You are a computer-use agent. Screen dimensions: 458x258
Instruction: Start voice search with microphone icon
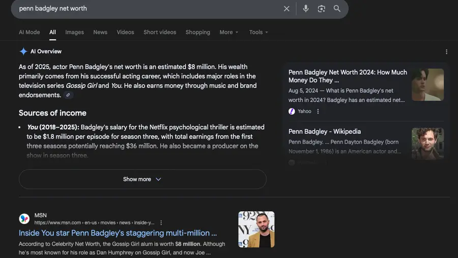(x=306, y=9)
